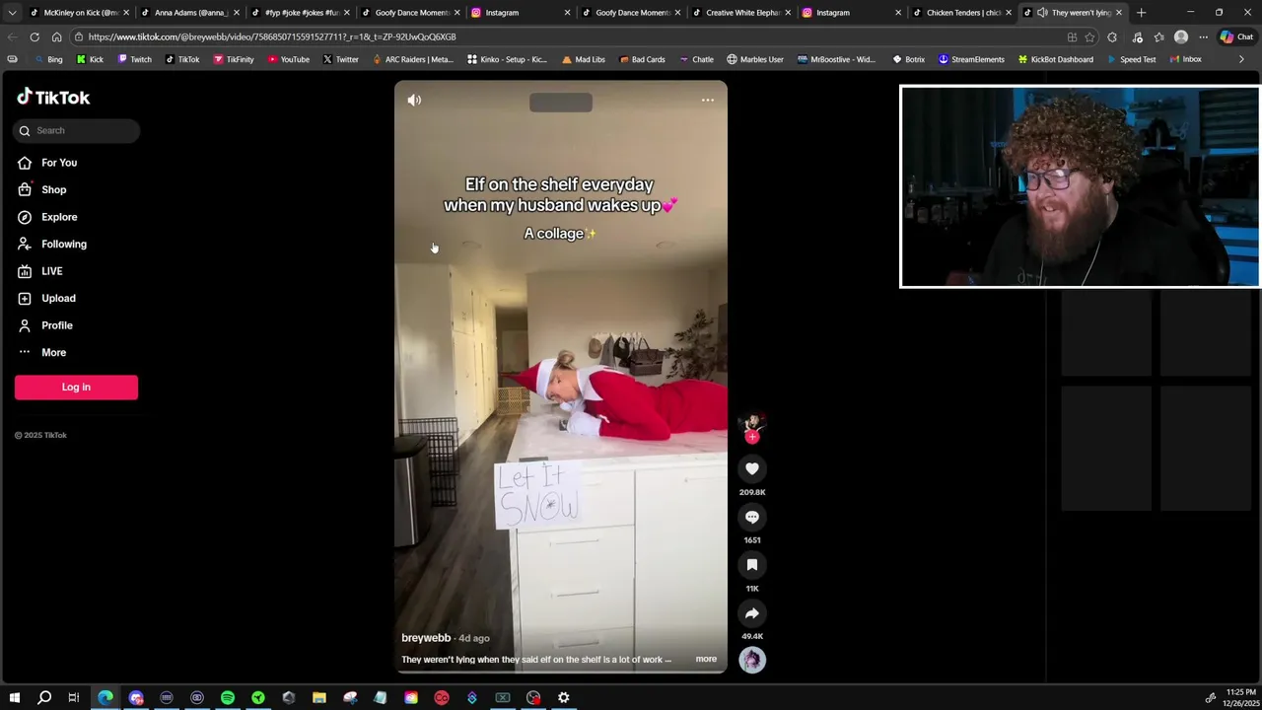Open the video three-dot options menu

click(x=707, y=100)
